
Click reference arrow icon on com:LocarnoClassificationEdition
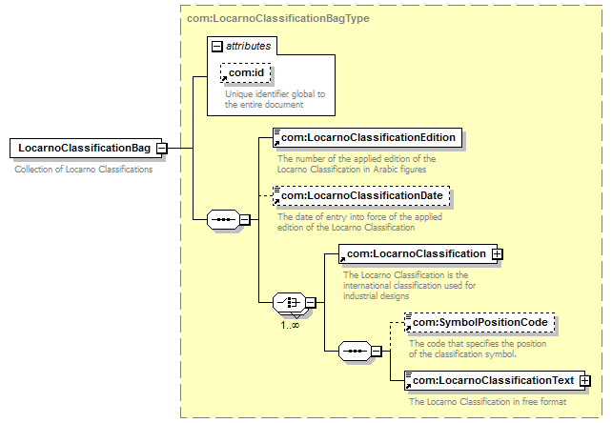pos(276,133)
